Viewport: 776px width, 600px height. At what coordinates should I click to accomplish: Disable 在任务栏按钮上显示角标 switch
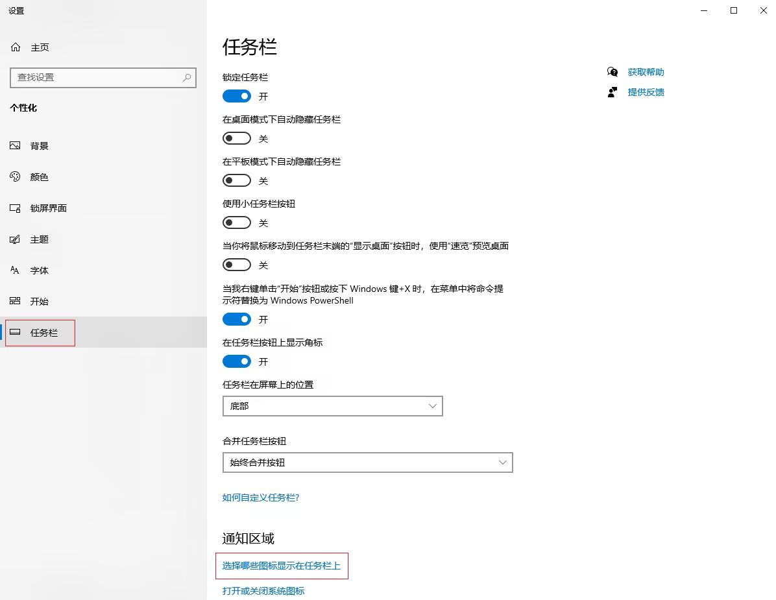click(237, 361)
